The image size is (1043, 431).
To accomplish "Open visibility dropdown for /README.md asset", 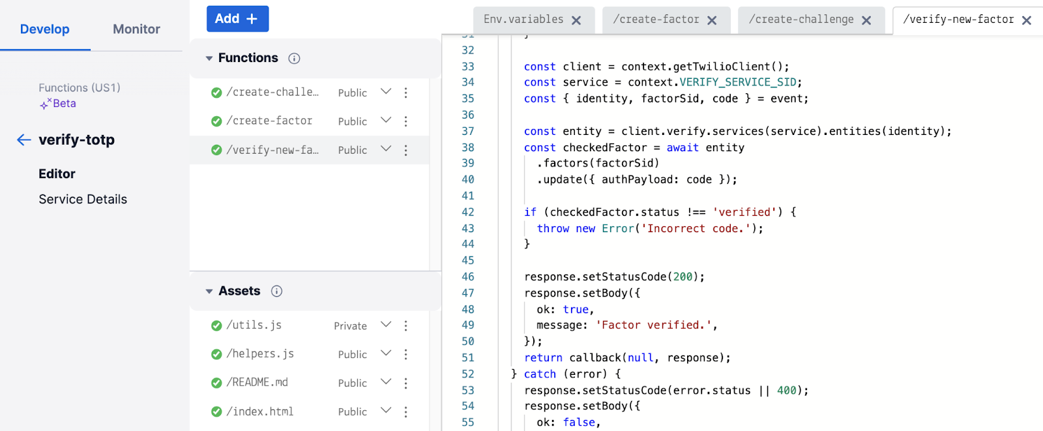I will tap(386, 382).
